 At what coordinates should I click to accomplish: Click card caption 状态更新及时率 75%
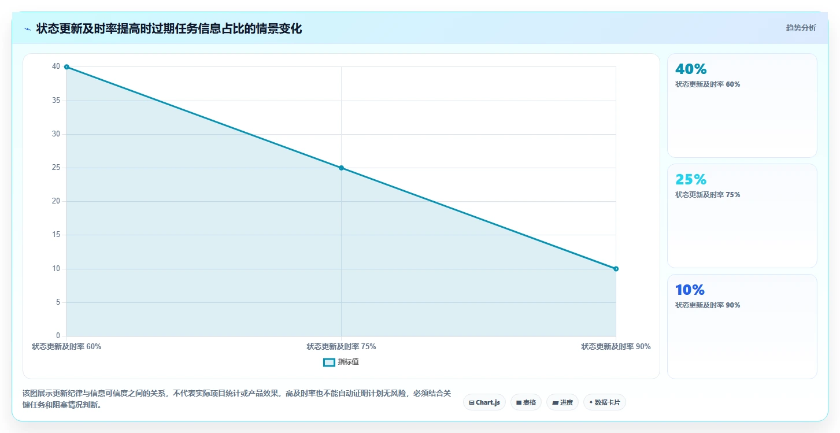point(708,195)
